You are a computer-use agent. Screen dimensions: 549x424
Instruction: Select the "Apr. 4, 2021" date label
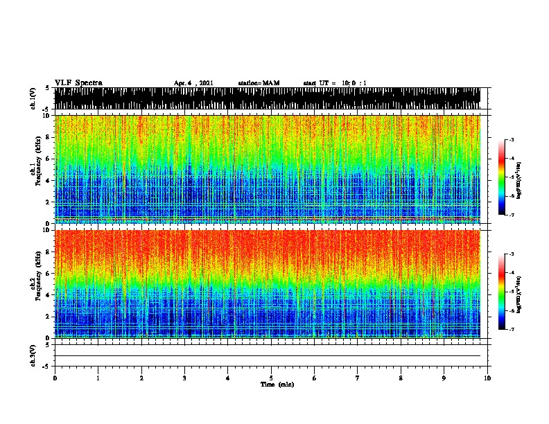coord(193,83)
